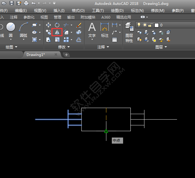Screen dimensions: 195x178
Task: Freeze selected object's layer snowflake icon
Action: pos(154,33)
